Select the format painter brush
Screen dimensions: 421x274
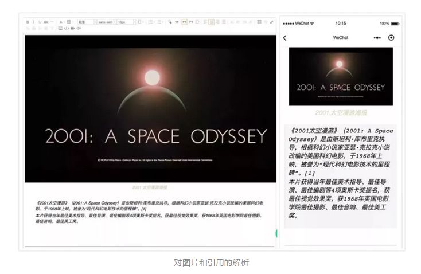[x=170, y=22]
